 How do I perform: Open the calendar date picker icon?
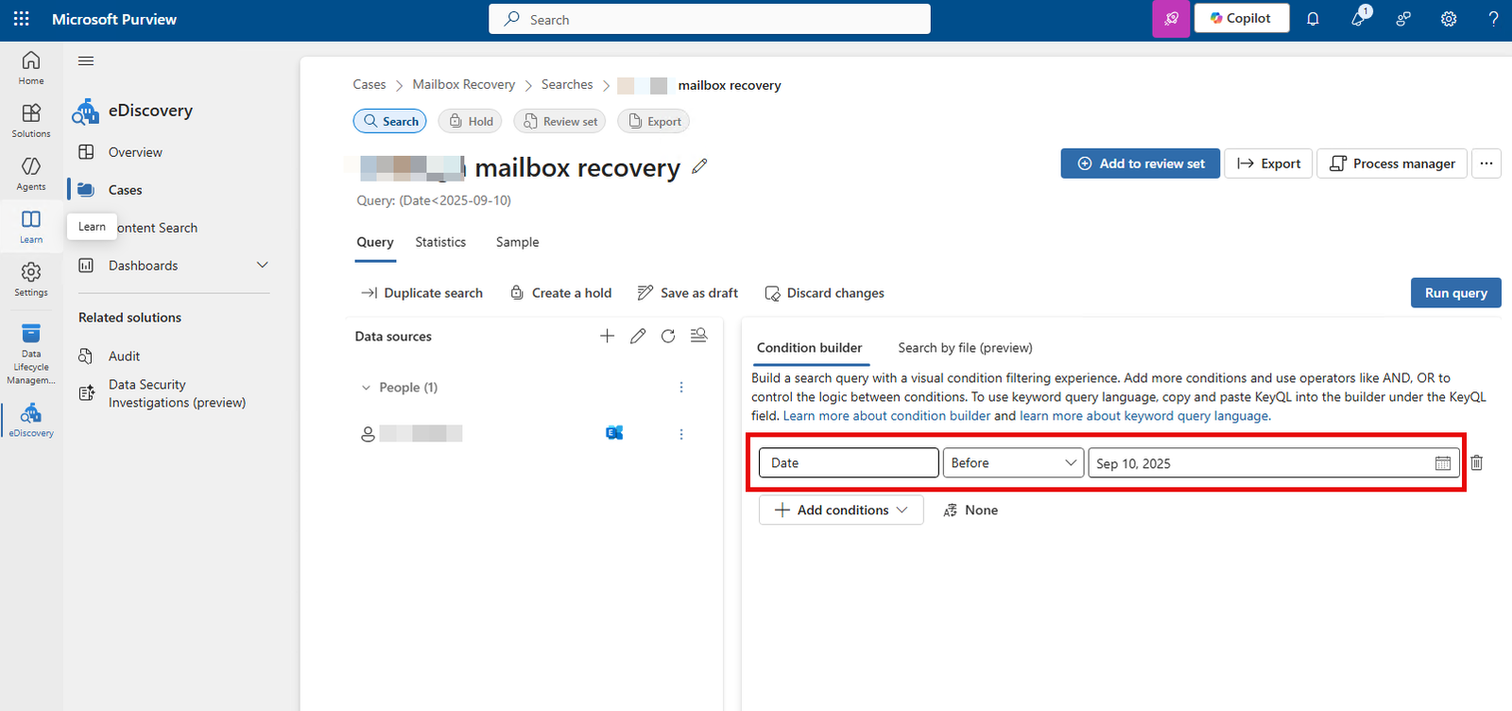(x=1442, y=463)
